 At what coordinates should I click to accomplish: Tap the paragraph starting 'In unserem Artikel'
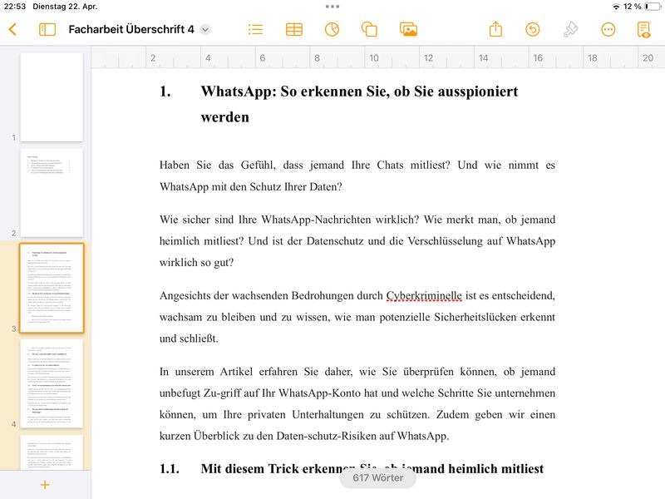[357, 404]
